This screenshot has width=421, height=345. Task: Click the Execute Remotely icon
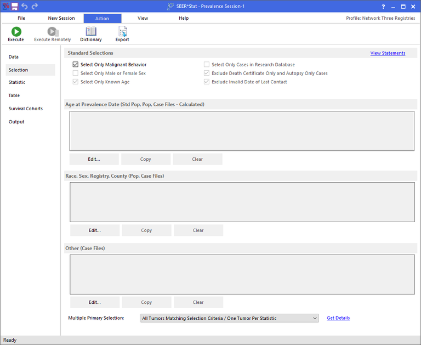52,32
